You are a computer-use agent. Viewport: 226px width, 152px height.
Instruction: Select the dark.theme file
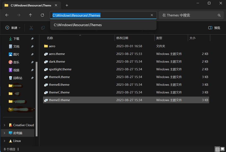pyautogui.click(x=57, y=61)
